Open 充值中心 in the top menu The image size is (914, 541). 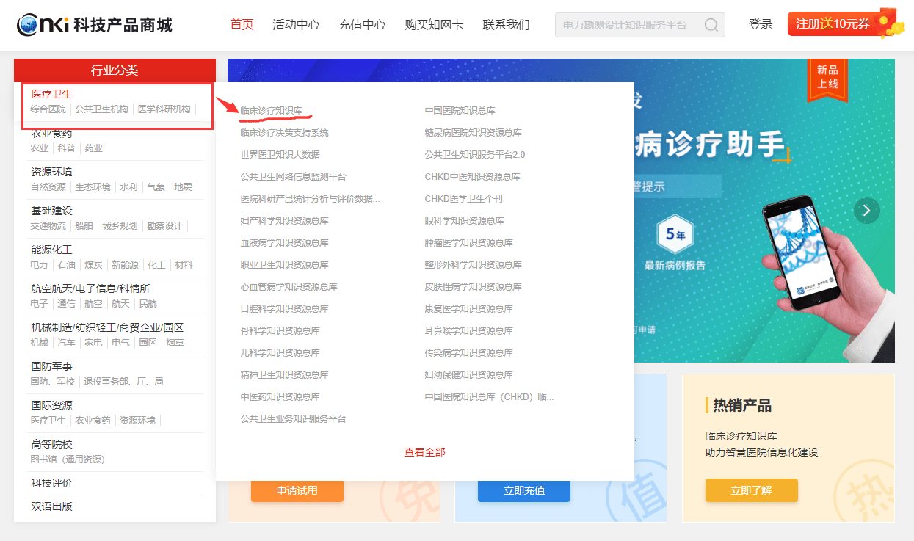coord(362,24)
